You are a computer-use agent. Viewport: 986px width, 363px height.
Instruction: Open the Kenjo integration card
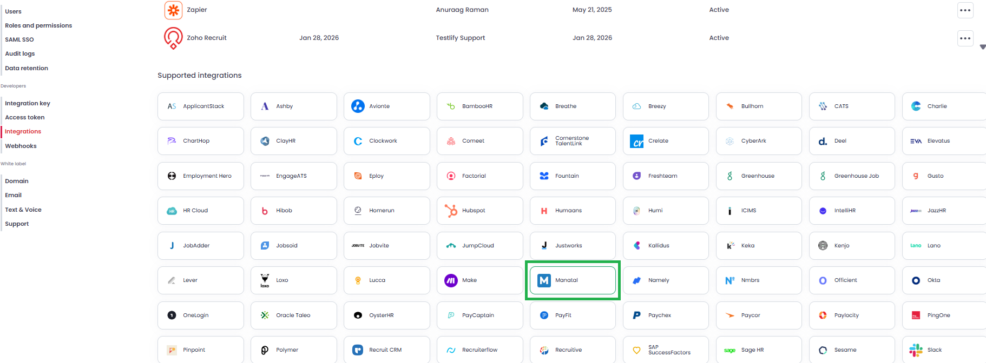852,246
